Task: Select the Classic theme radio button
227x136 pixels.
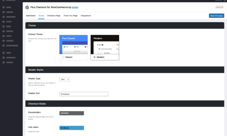Action: 63,57
